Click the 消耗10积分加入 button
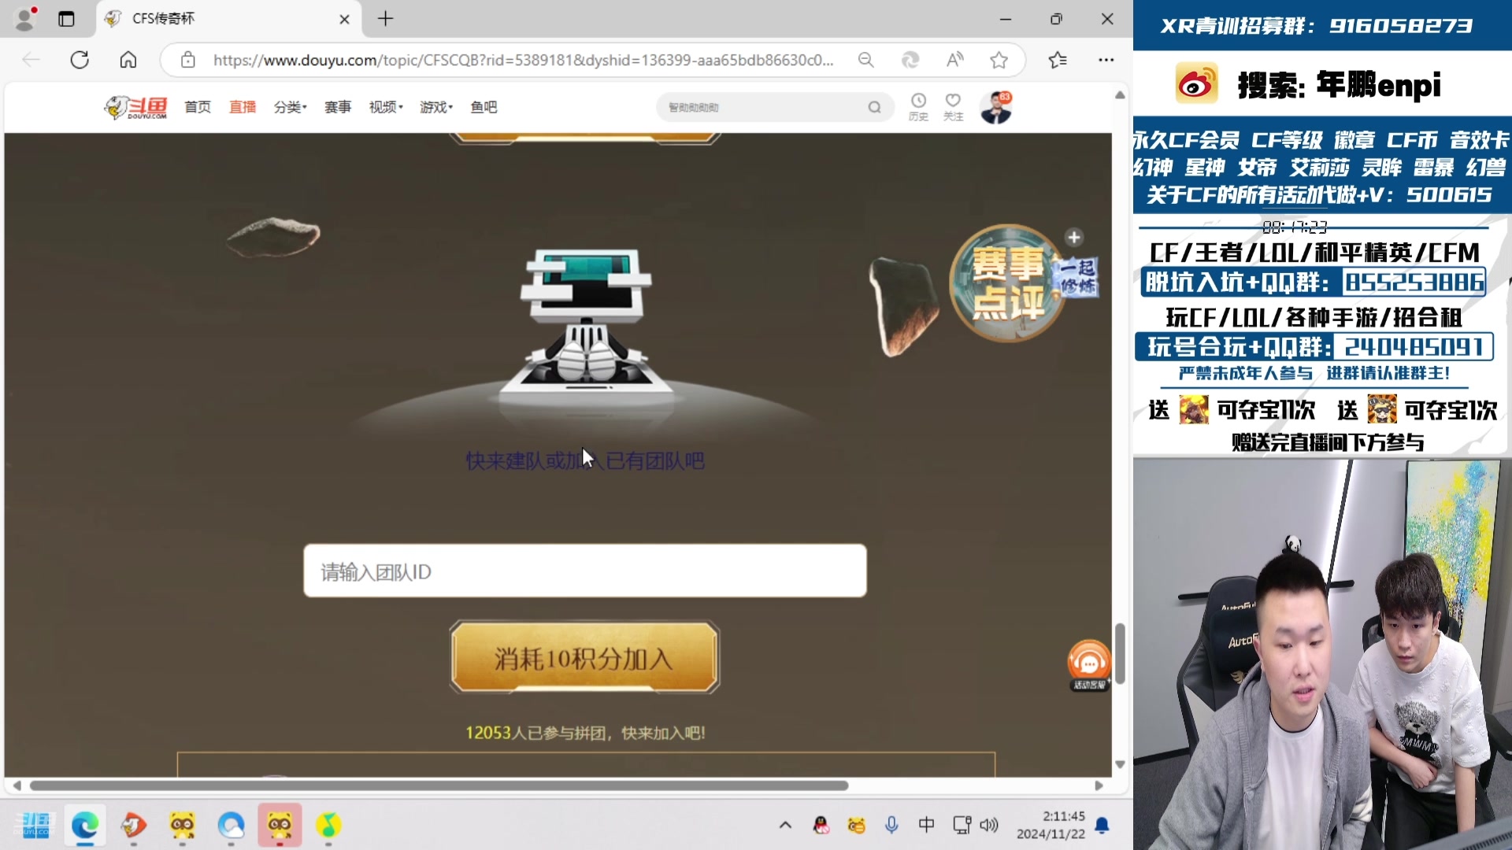The image size is (1512, 850). pyautogui.click(x=584, y=658)
